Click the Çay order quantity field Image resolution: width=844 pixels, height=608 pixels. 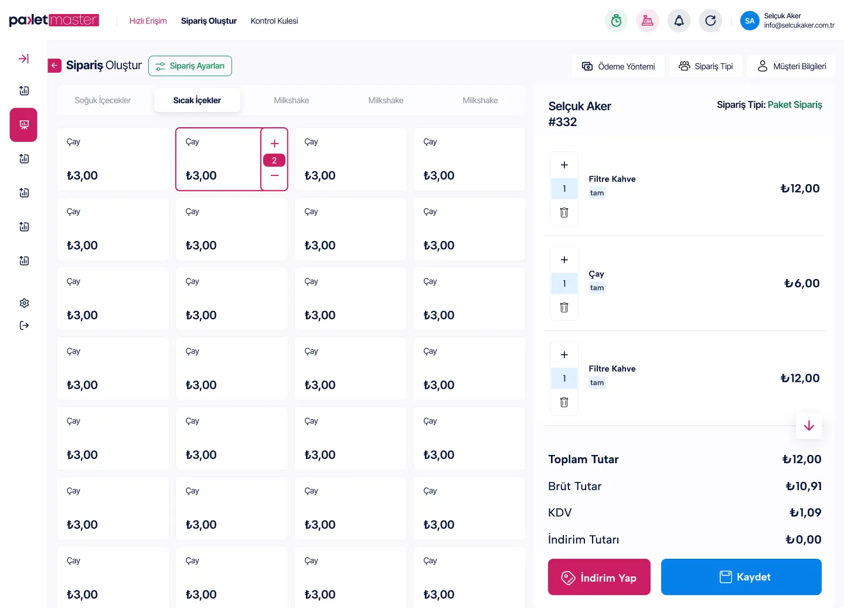coord(564,284)
